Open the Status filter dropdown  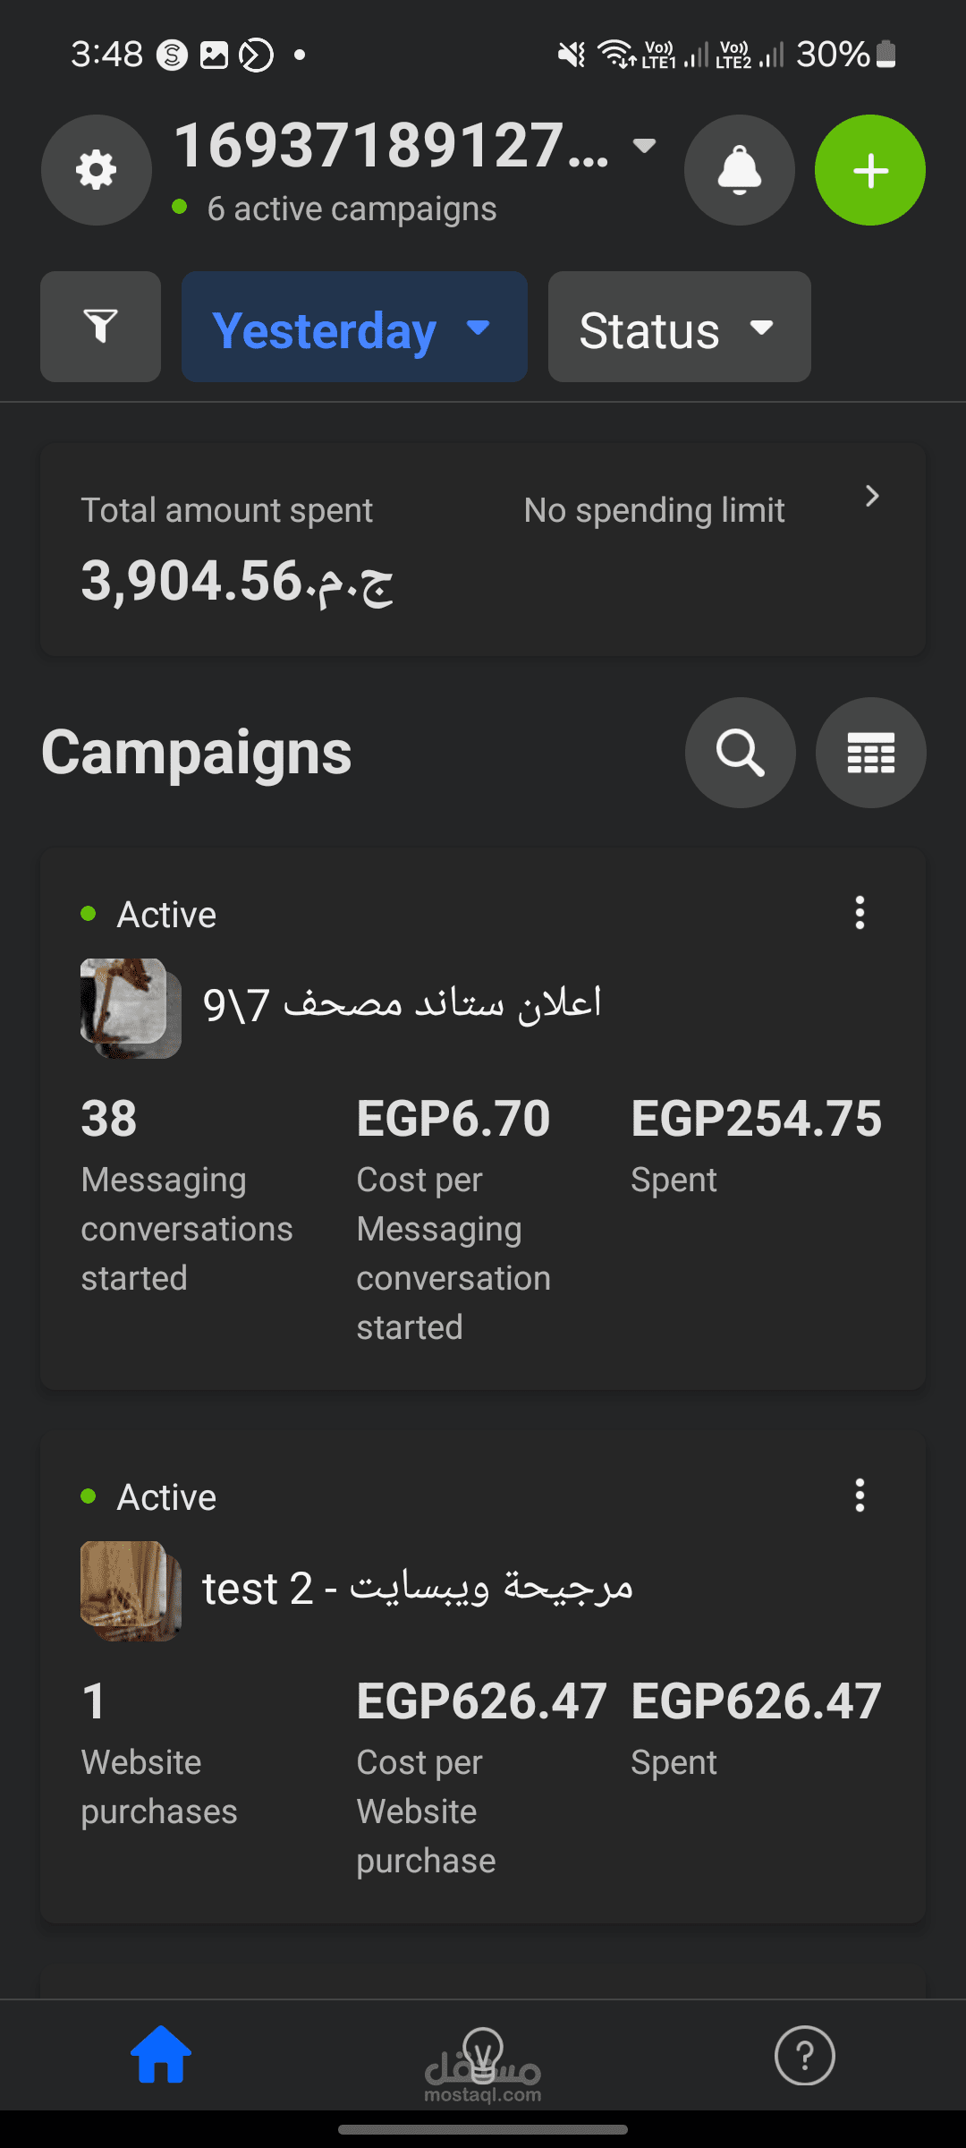679,328
